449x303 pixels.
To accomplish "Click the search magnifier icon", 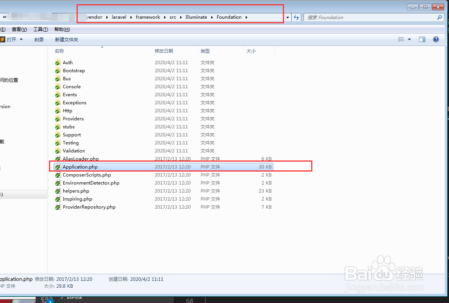I will pos(439,18).
